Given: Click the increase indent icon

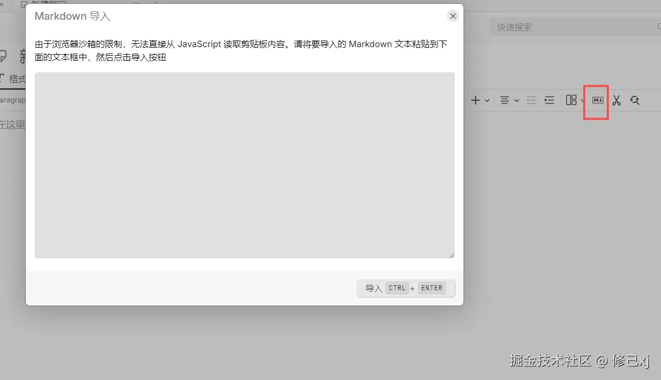Looking at the screenshot, I should coord(549,100).
